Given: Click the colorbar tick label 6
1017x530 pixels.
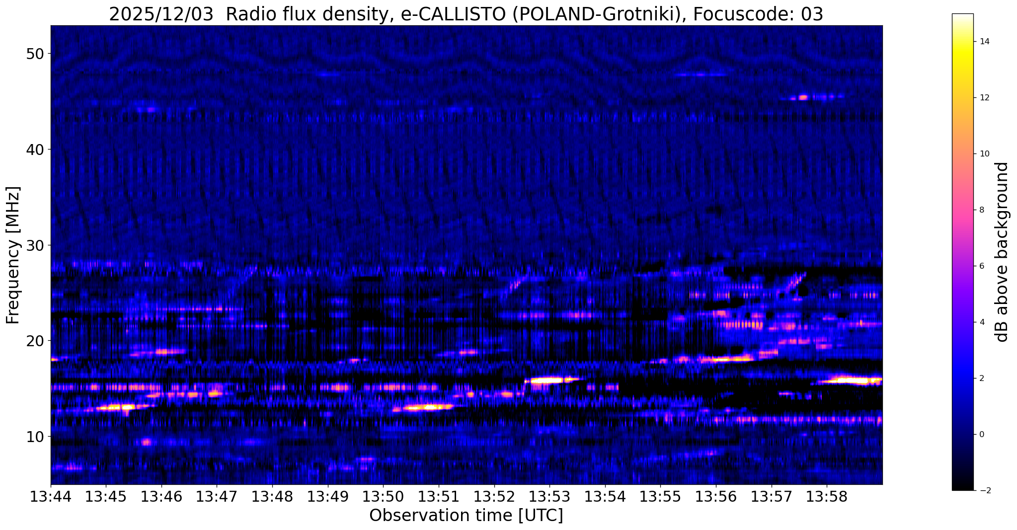Looking at the screenshot, I should click(x=982, y=266).
